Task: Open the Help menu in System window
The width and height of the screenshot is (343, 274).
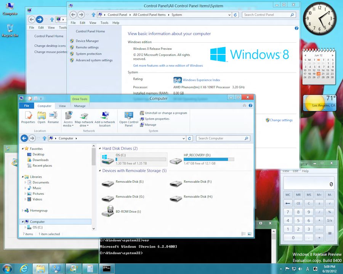Action: [116, 23]
